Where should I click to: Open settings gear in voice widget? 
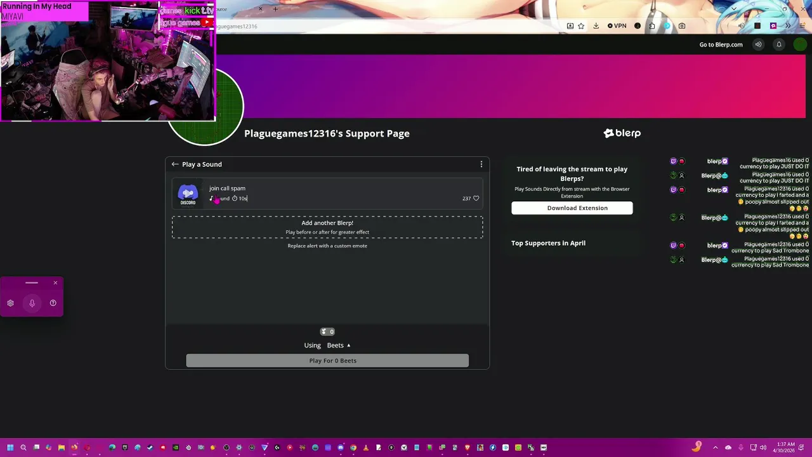[x=10, y=303]
